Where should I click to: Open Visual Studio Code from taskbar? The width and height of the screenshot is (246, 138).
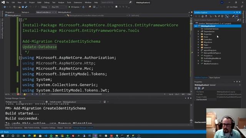pyautogui.click(x=46, y=136)
